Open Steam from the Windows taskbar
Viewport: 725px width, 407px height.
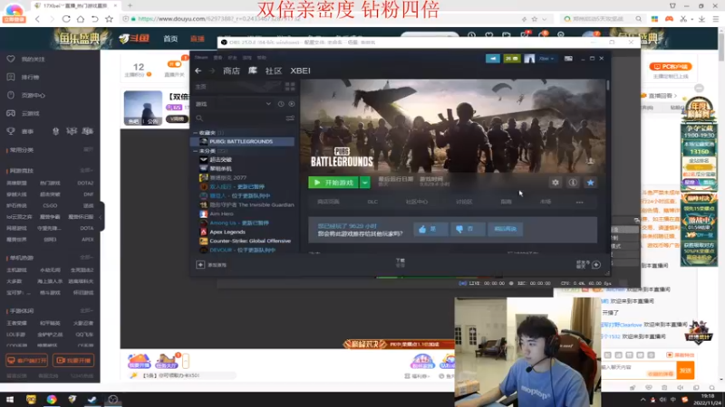(x=92, y=400)
